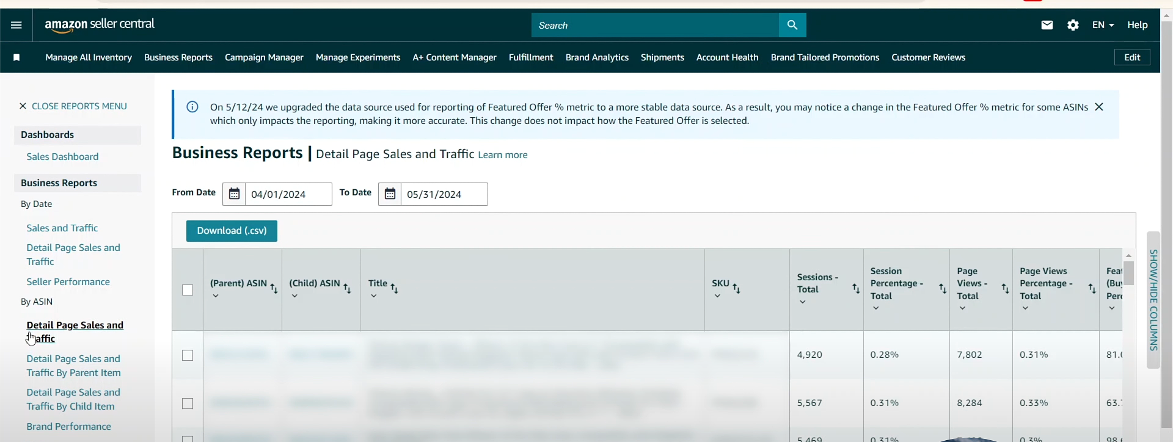
Task: Expand SKU column chevron
Action: (x=717, y=296)
